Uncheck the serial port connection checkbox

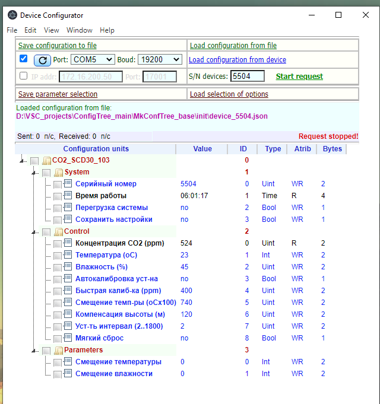pos(24,59)
